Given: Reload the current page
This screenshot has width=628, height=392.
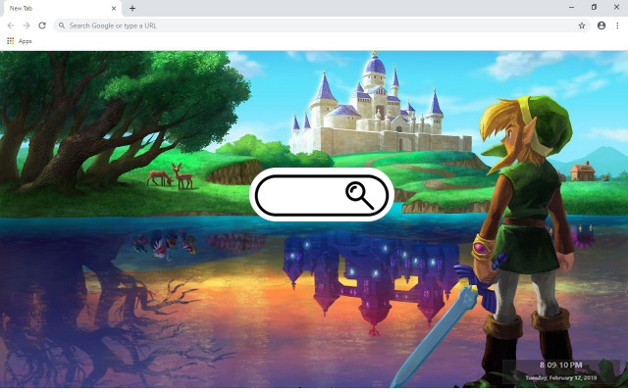Looking at the screenshot, I should tap(42, 25).
